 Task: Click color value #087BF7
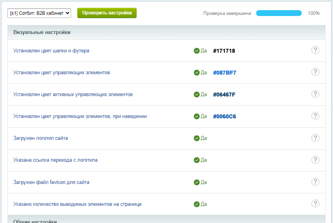225,73
